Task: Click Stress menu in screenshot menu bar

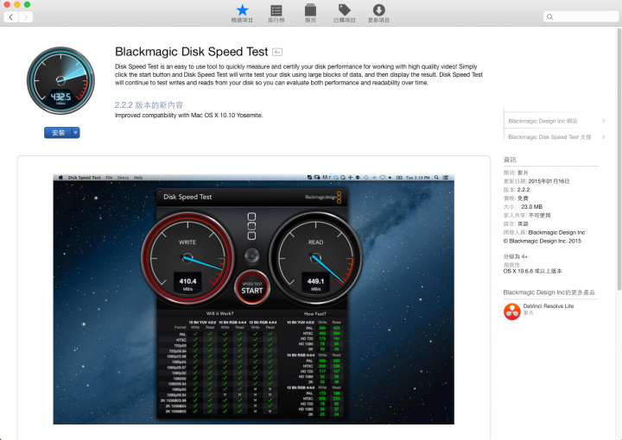Action: point(123,178)
